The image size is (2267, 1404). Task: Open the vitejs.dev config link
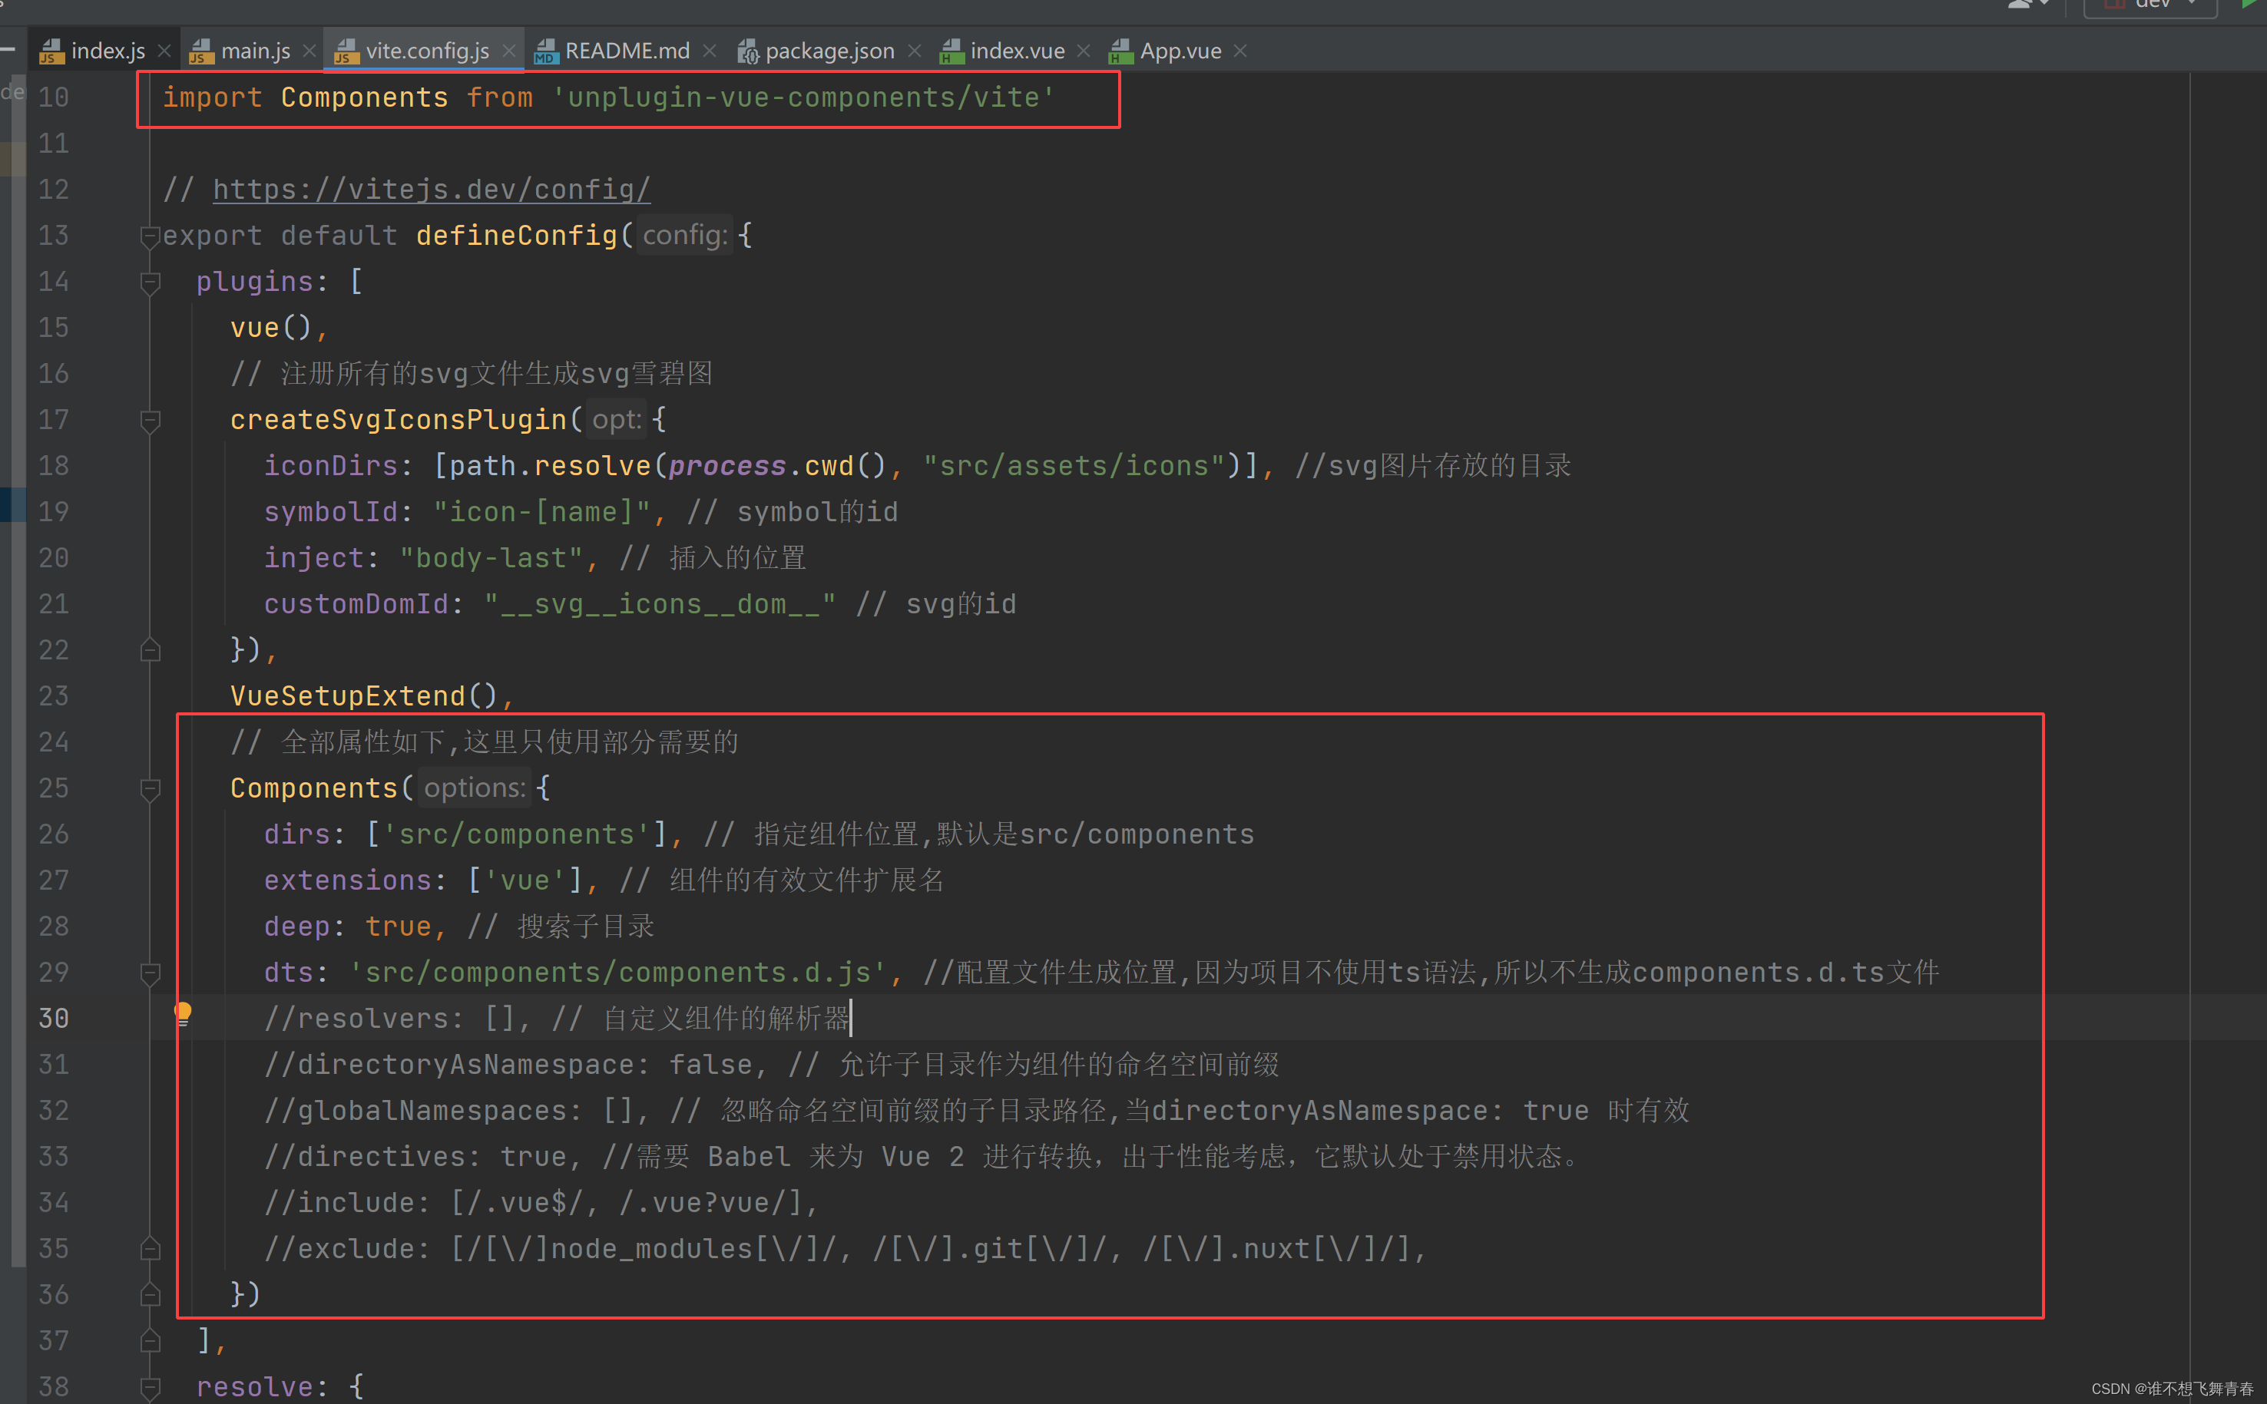coord(431,190)
